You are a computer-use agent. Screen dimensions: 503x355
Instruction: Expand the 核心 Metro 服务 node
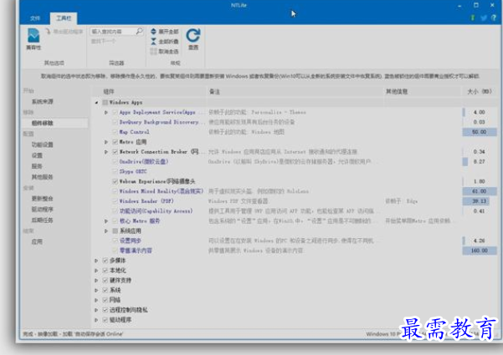point(106,221)
